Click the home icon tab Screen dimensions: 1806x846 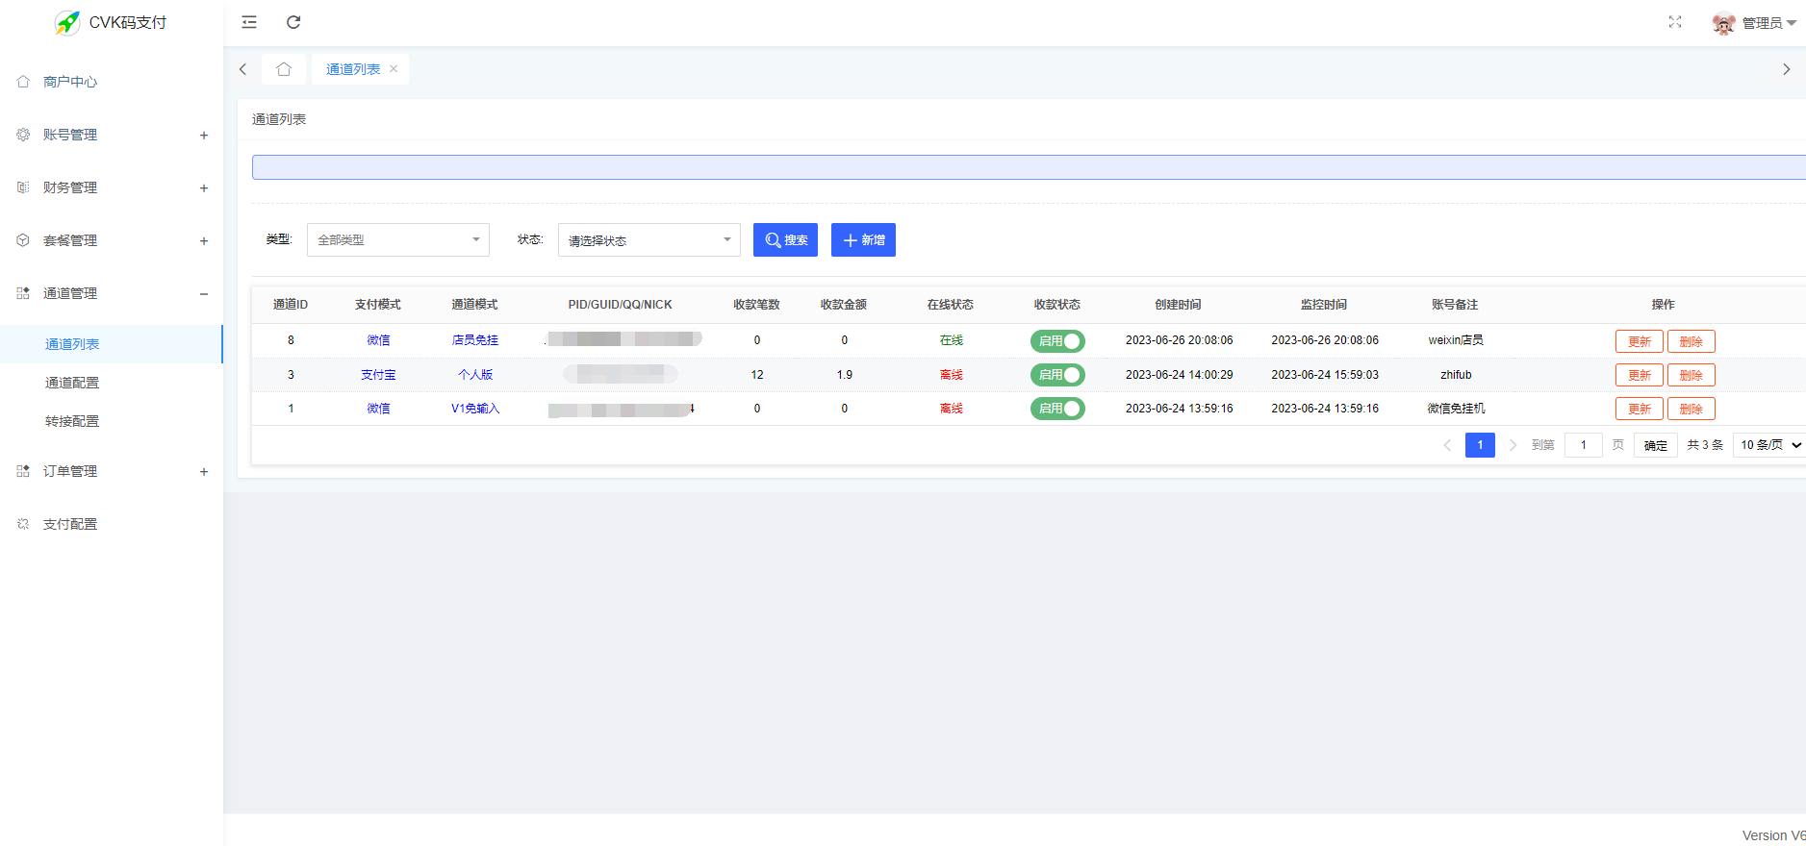coord(284,69)
